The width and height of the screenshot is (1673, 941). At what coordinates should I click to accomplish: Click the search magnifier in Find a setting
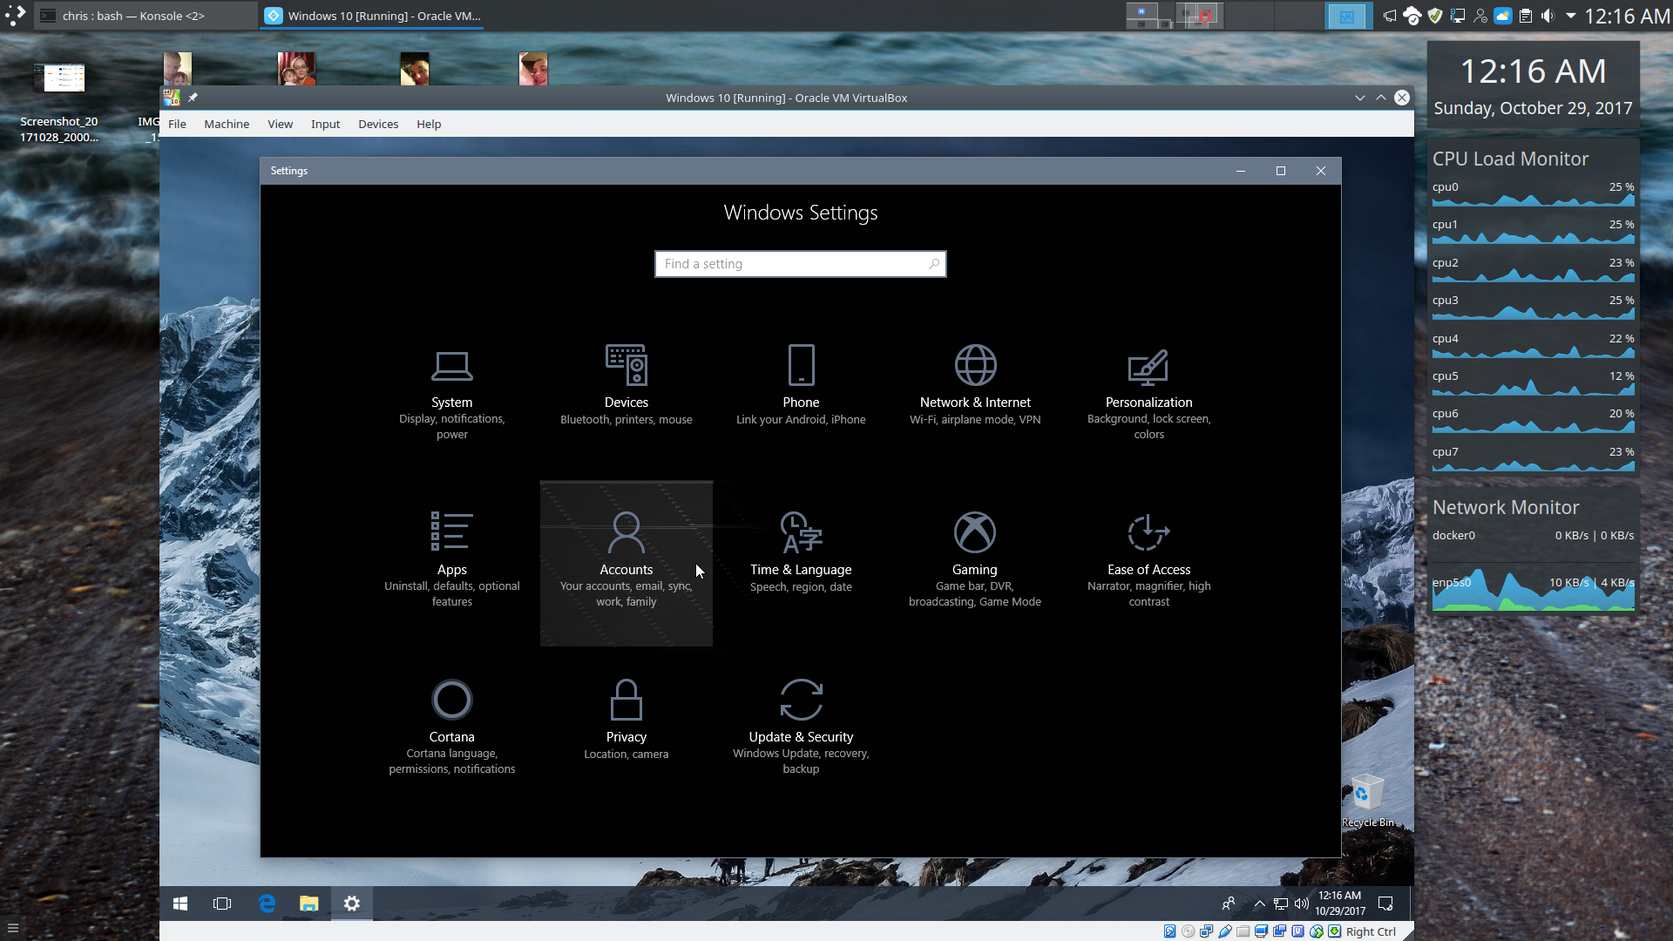coord(934,264)
